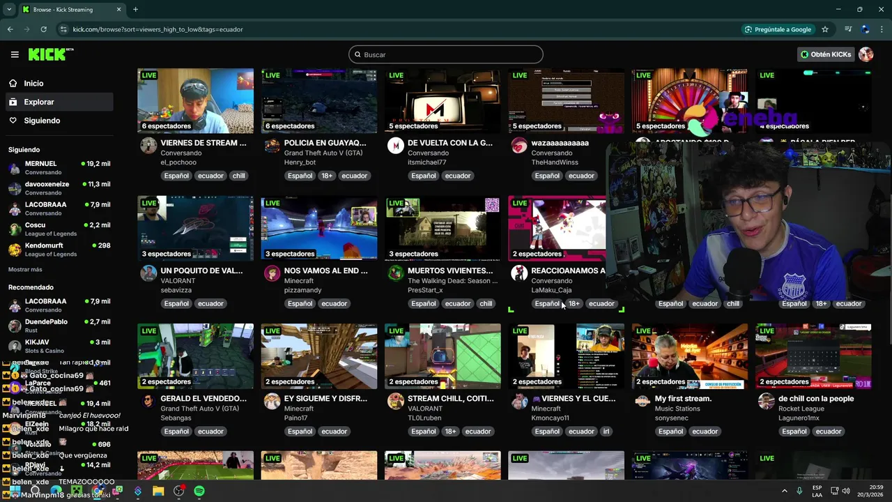This screenshot has height=502, width=892.
Task: Open el_pochooo channel avatar
Action: click(x=148, y=146)
